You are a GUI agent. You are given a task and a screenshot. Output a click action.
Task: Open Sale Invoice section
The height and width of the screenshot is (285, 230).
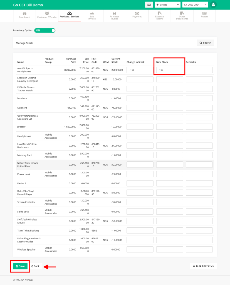tap(92, 16)
